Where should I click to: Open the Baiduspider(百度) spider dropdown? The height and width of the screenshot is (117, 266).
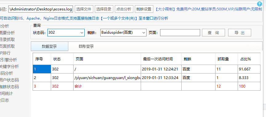123,32
